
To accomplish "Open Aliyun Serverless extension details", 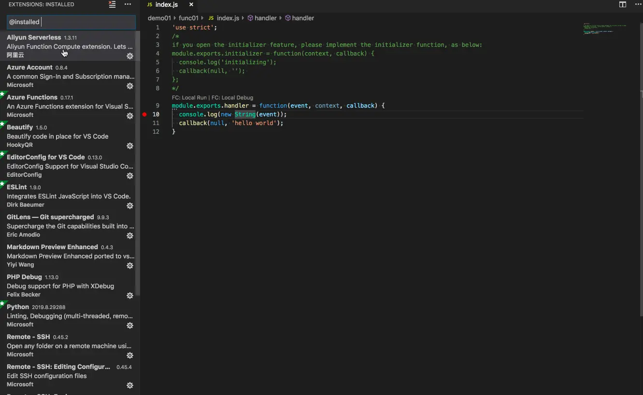I will (x=70, y=46).
